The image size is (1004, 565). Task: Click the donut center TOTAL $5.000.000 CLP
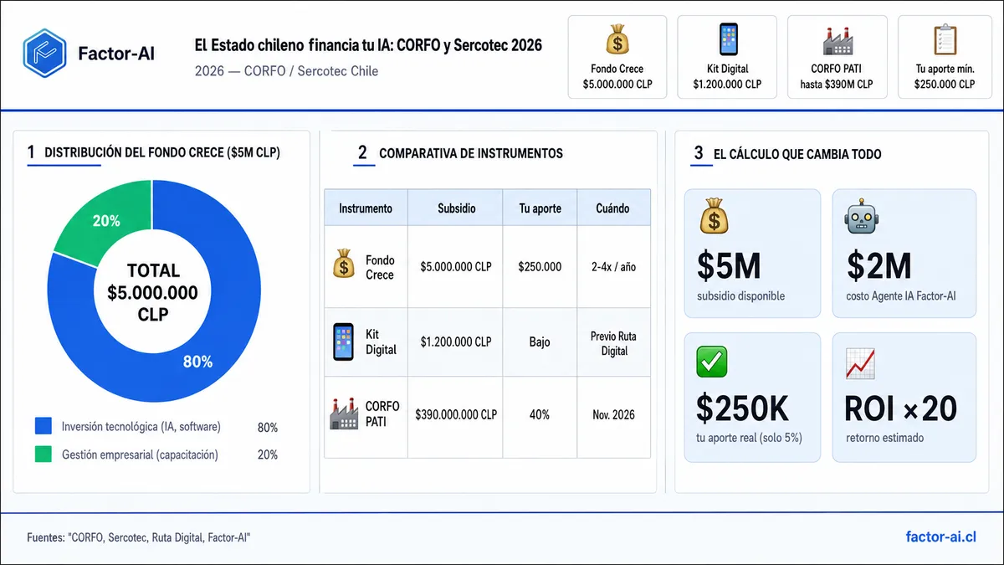[x=152, y=292]
